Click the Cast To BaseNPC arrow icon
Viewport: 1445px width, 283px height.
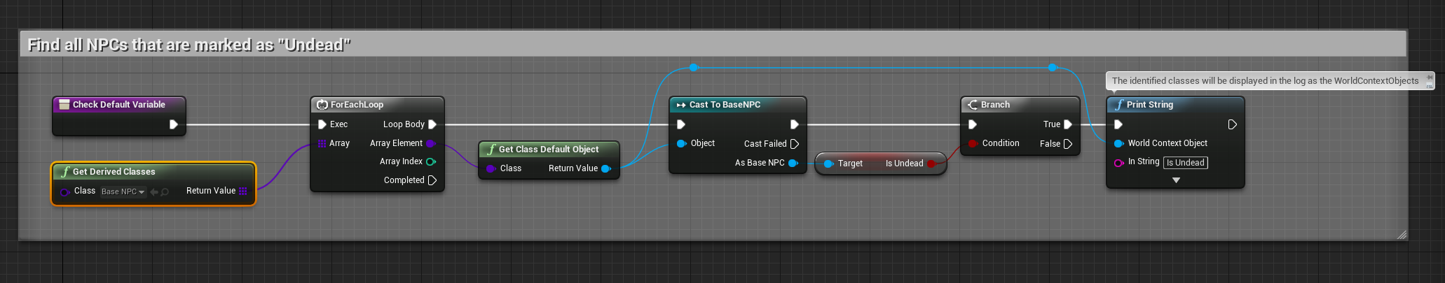pyautogui.click(x=680, y=105)
